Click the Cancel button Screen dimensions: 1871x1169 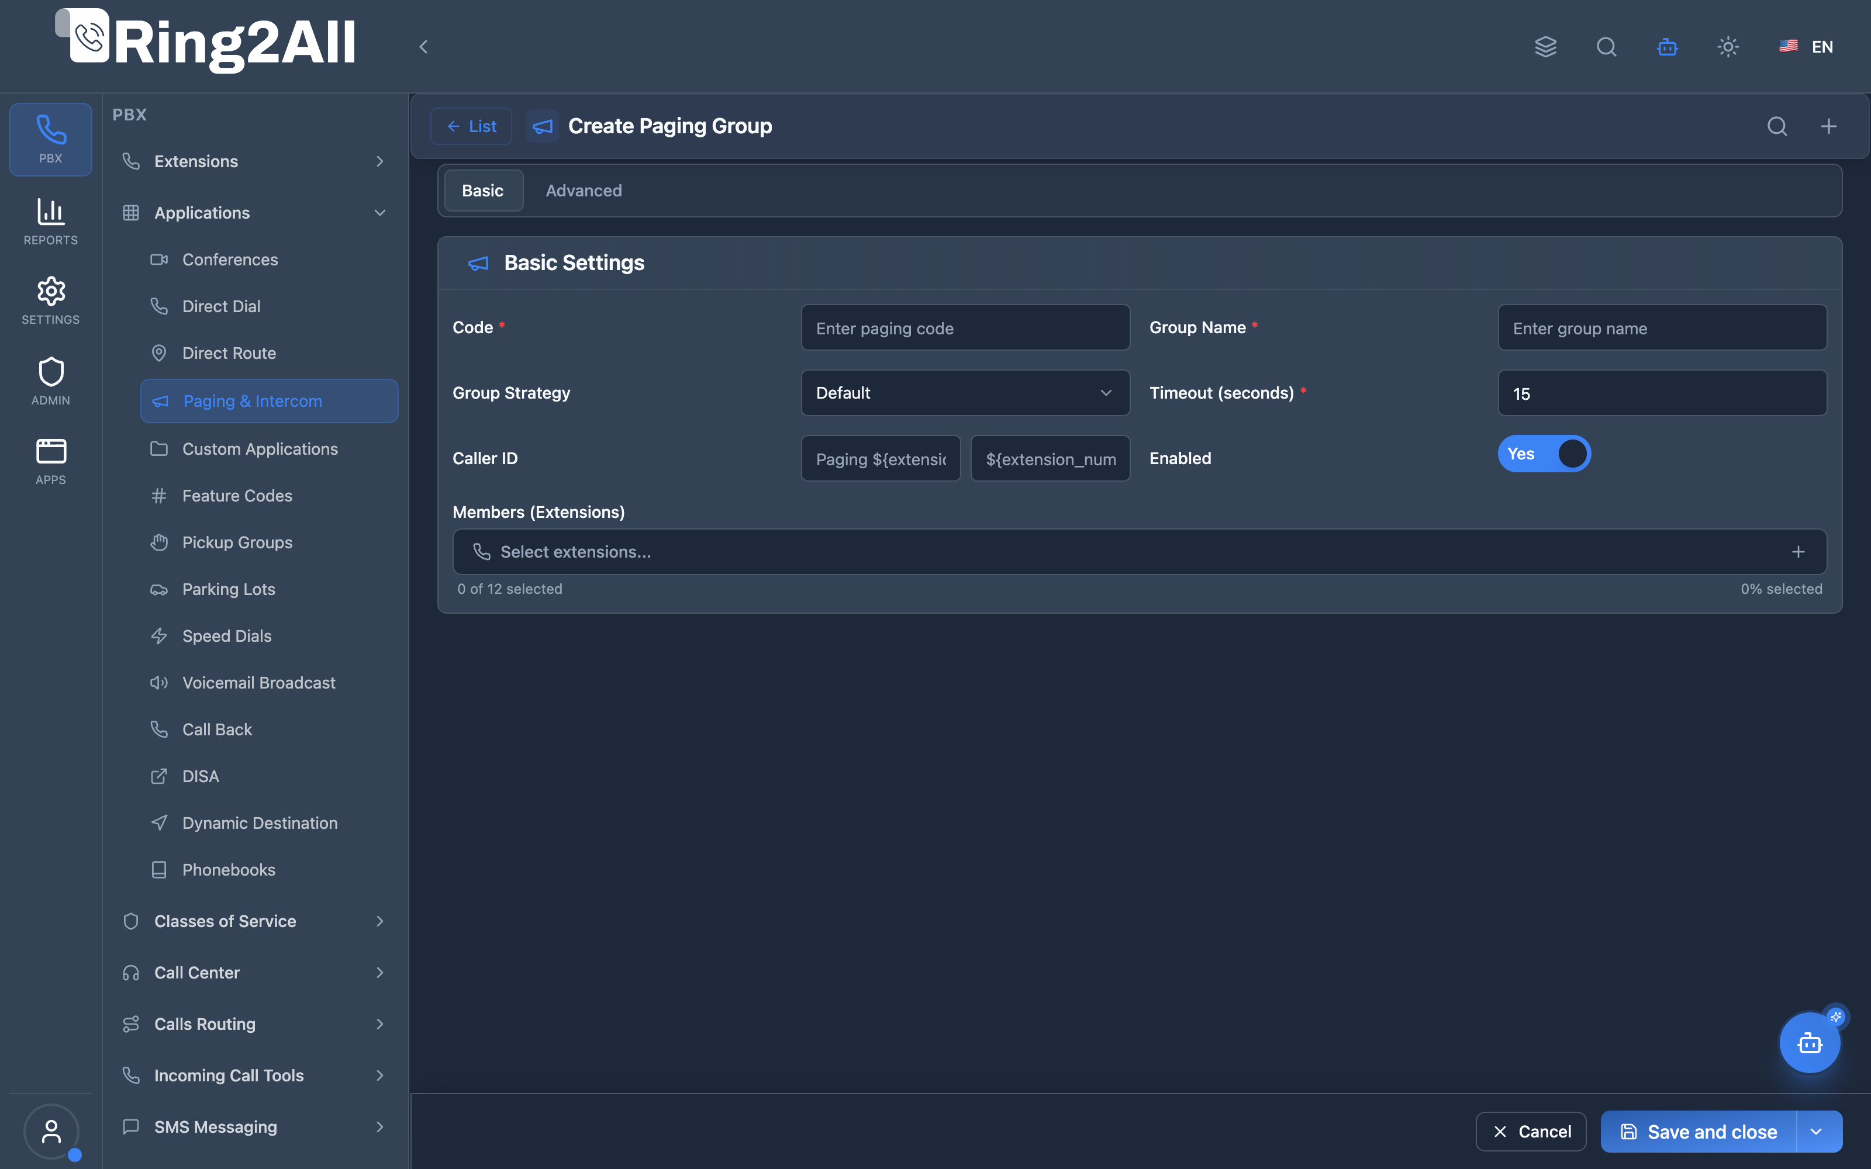(x=1531, y=1132)
